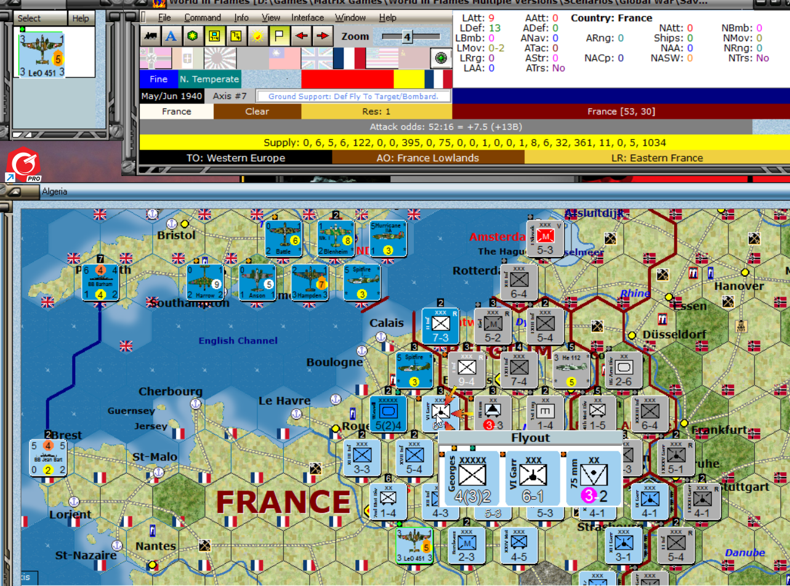Viewport: 790px width, 586px height.
Task: Click the yellow segment of the color bar
Action: click(409, 79)
